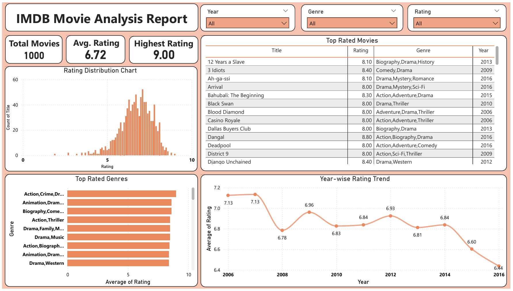513x291 pixels.
Task: Select the Action,Crime,Dr... bar in Top Rated Genres
Action: tap(122, 194)
